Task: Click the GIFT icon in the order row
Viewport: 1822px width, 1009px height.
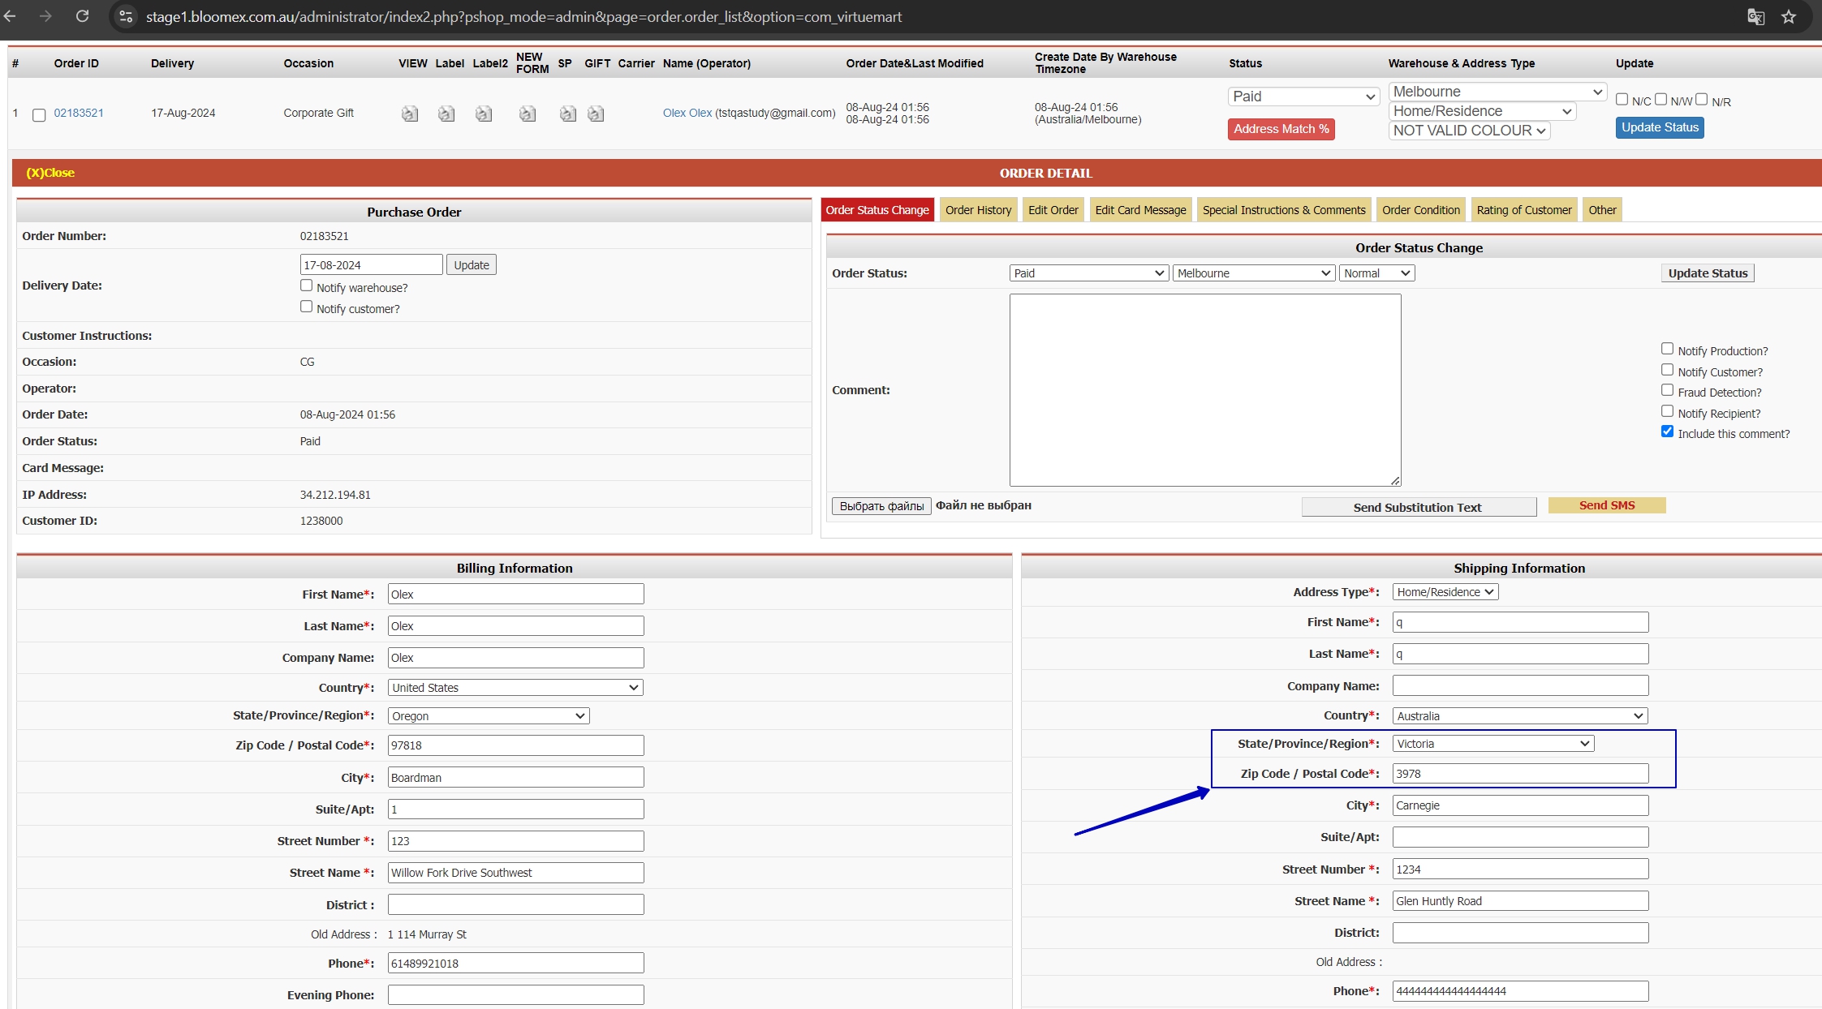Action: (x=596, y=114)
